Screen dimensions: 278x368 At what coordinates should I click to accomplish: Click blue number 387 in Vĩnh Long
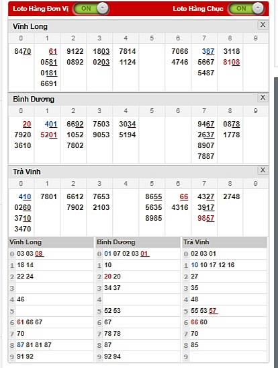tap(208, 51)
